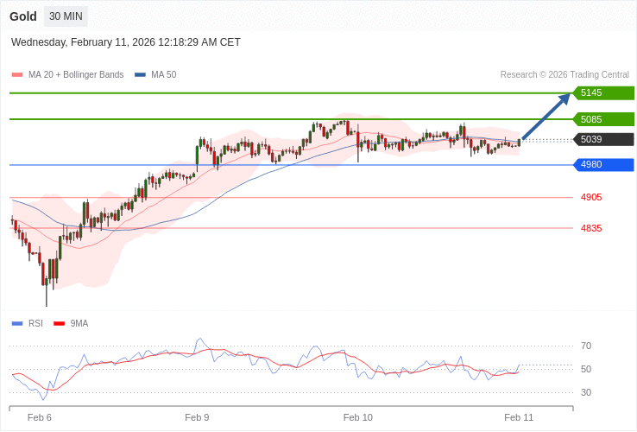Screen dimensions: 637x432
Task: Click the 5039 current price tag
Action: coord(603,139)
